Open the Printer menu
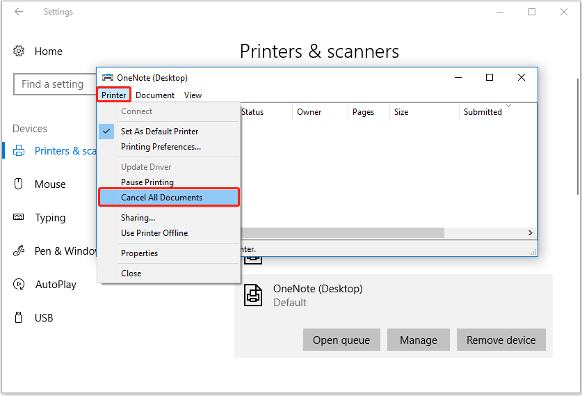 click(x=113, y=95)
